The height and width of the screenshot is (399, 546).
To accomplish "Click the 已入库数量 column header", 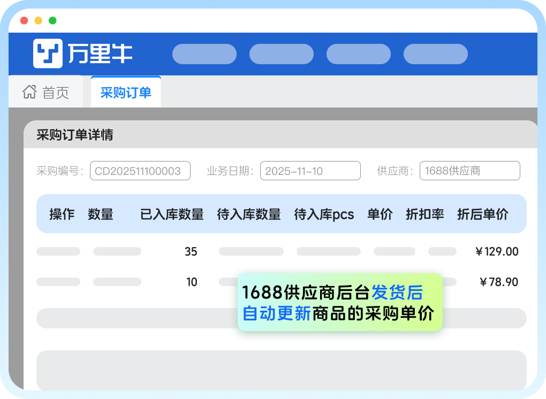I will (172, 214).
